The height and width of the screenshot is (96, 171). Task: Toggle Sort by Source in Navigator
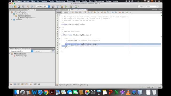(x=39, y=84)
